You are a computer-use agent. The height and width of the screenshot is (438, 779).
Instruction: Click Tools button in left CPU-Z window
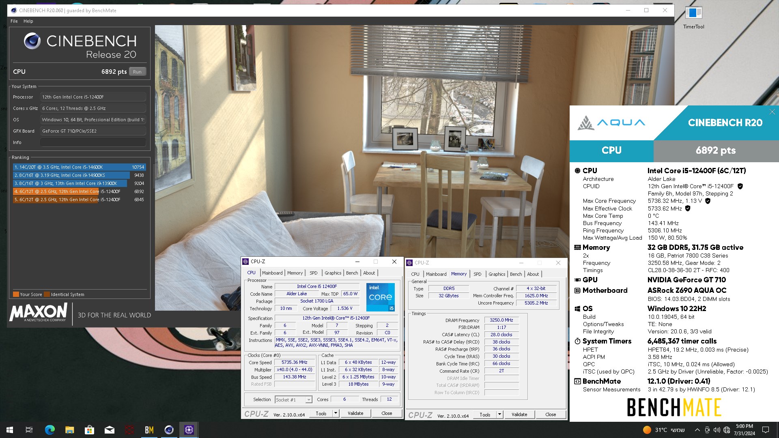pyautogui.click(x=321, y=413)
